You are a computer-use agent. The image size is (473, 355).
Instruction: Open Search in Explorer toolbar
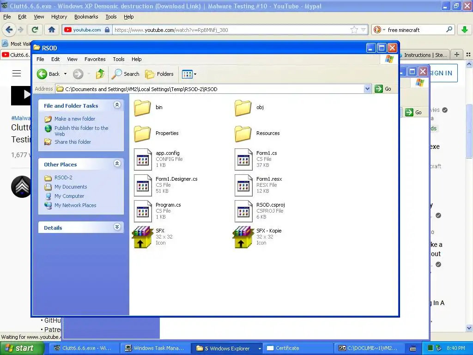[x=126, y=74]
